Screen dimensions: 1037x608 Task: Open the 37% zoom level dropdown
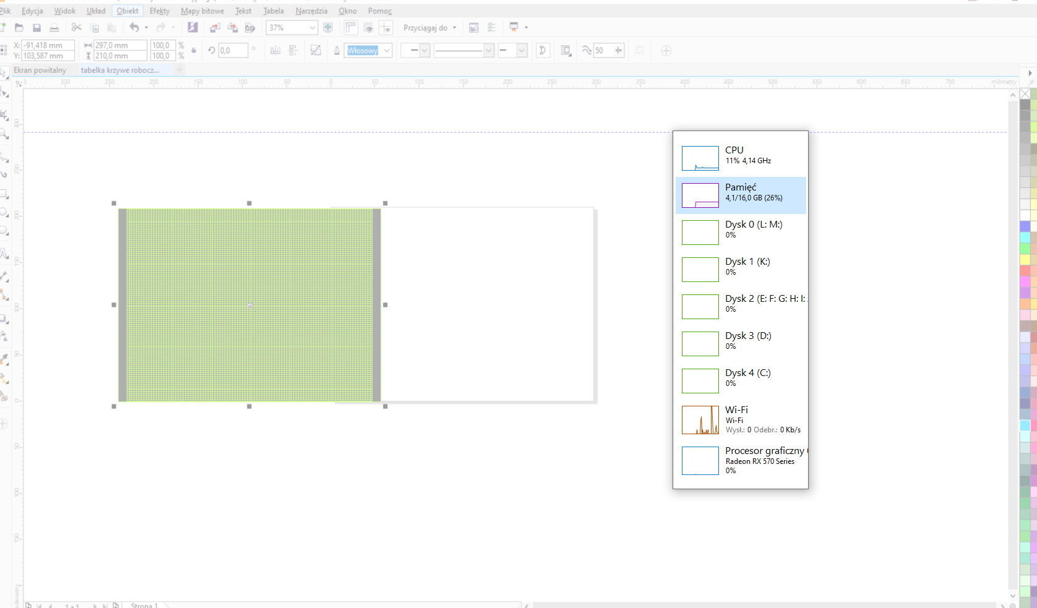(312, 28)
